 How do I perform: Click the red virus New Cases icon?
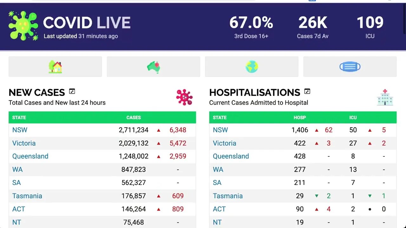[184, 97]
